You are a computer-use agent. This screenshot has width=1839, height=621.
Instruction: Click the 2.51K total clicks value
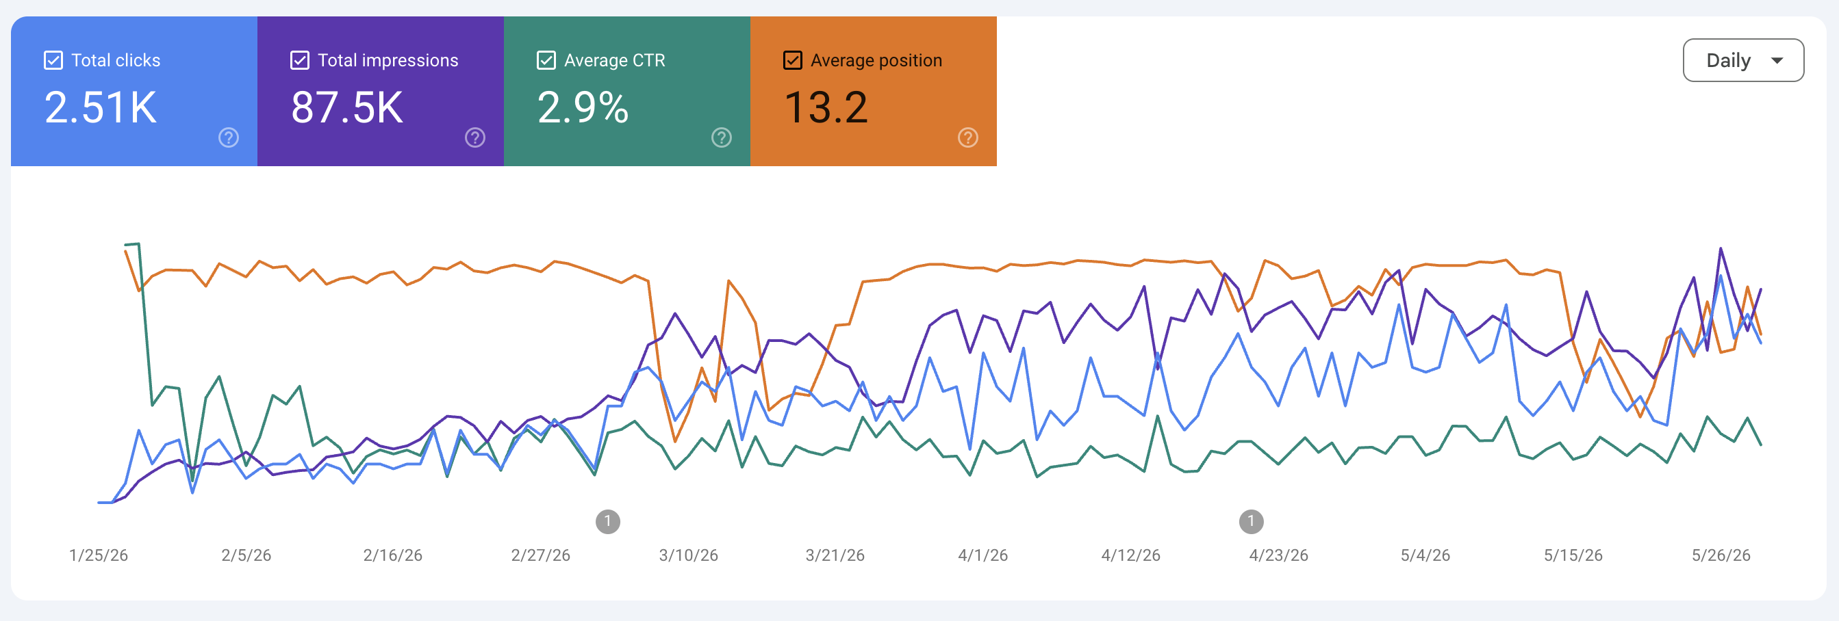101,107
